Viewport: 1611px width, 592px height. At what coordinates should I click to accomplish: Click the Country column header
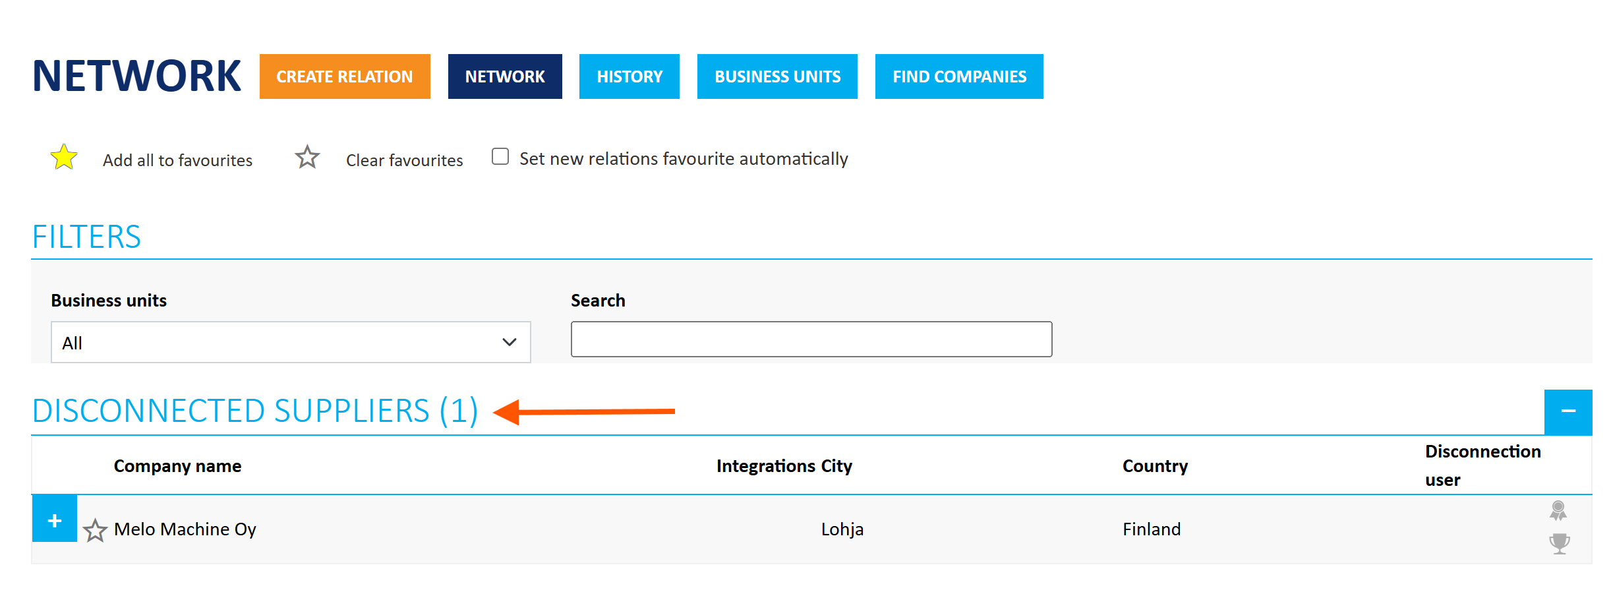[1155, 466]
